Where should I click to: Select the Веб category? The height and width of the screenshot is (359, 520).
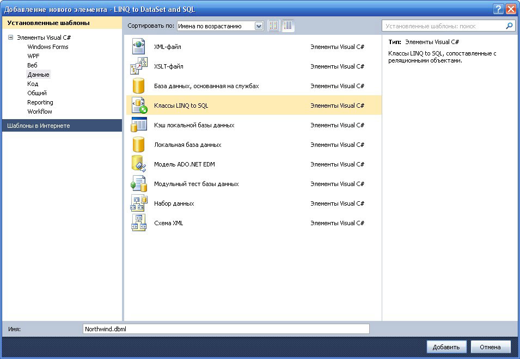coord(32,65)
